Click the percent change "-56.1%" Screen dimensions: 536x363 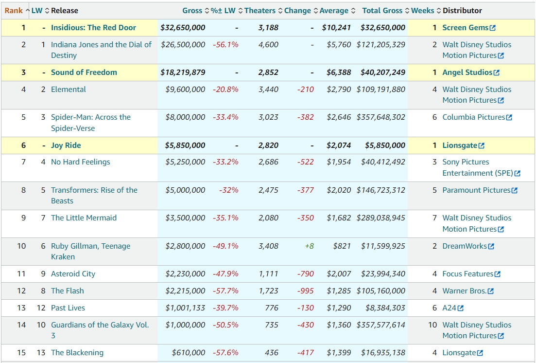click(x=225, y=44)
